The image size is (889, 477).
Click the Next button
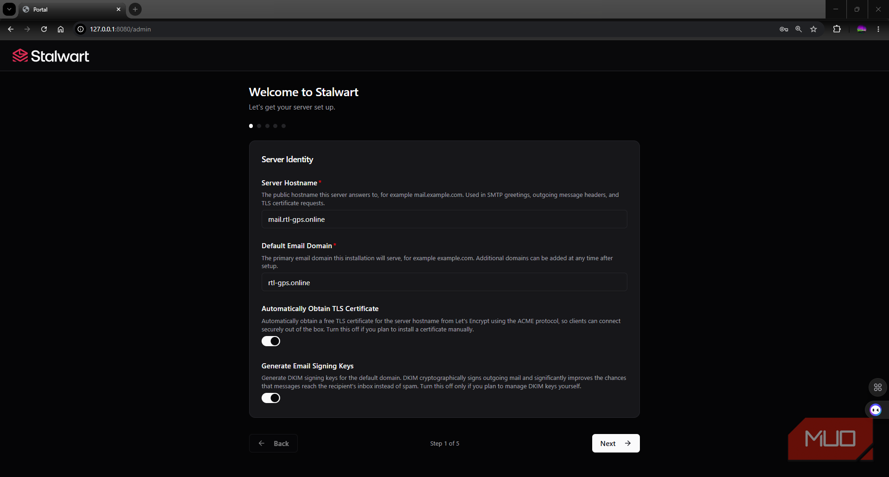(616, 443)
